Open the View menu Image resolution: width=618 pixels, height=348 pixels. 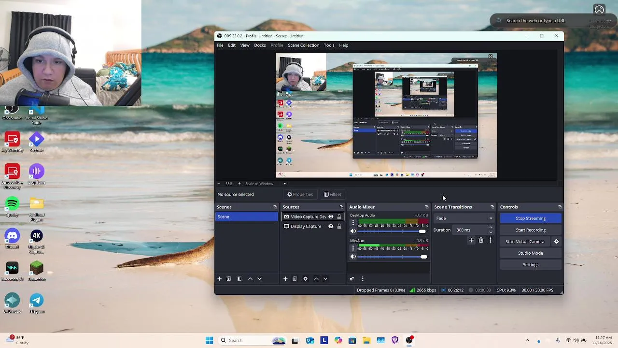[x=245, y=45]
